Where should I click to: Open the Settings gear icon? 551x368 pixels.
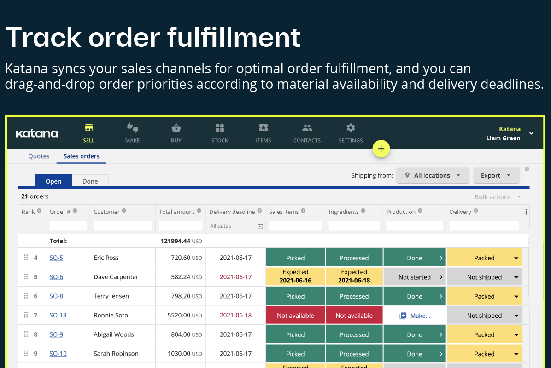point(351,128)
